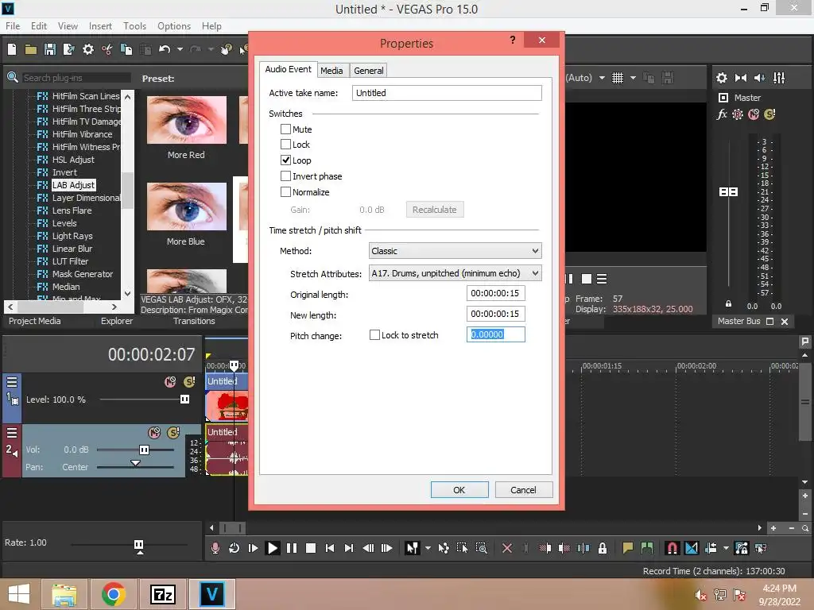This screenshot has width=814, height=610.
Task: Toggle Loop Playback in transport bar
Action: click(x=234, y=548)
